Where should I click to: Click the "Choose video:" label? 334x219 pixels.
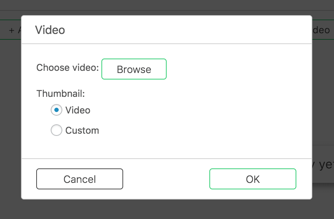(x=67, y=68)
